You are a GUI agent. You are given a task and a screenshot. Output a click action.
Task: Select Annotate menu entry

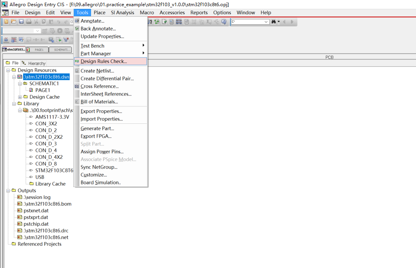click(110, 21)
